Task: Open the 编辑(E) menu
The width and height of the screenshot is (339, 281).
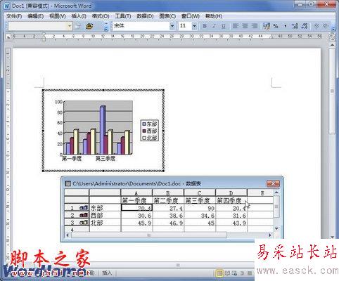Action: pos(36,16)
